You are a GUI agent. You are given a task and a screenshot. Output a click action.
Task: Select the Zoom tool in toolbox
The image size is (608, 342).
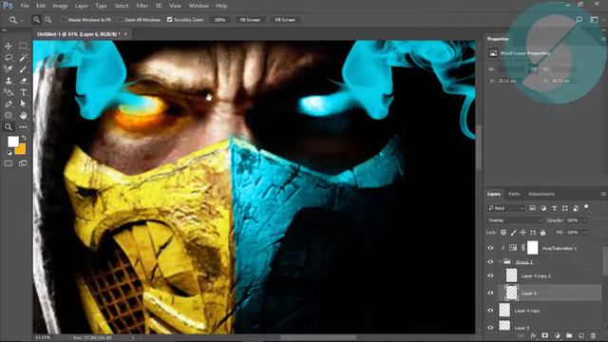[x=9, y=126]
